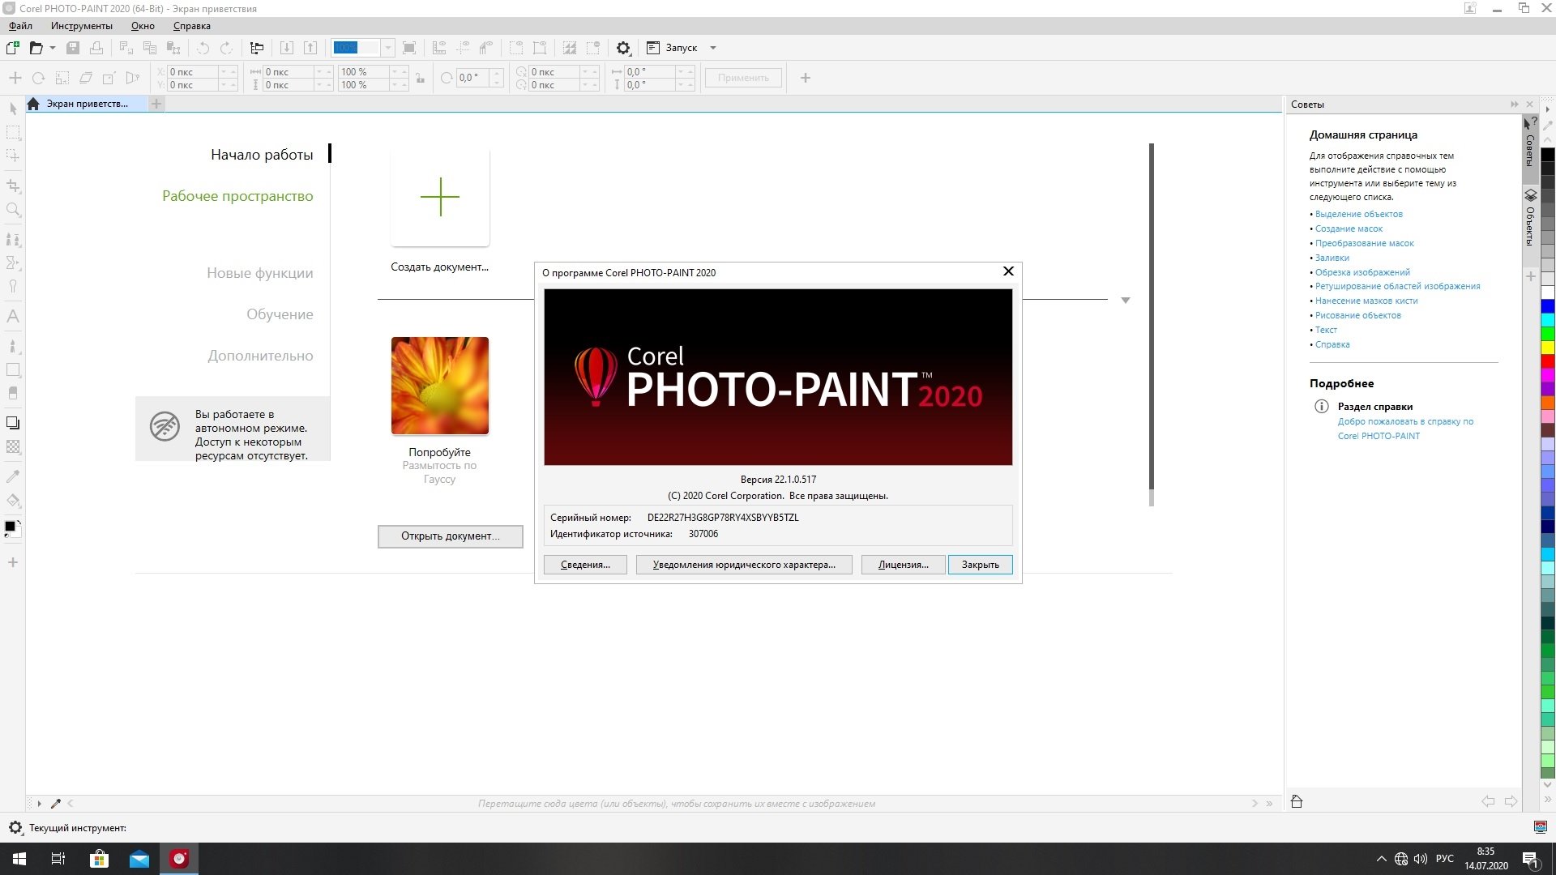
Task: Click the Home icon on welcome tab
Action: 33,104
